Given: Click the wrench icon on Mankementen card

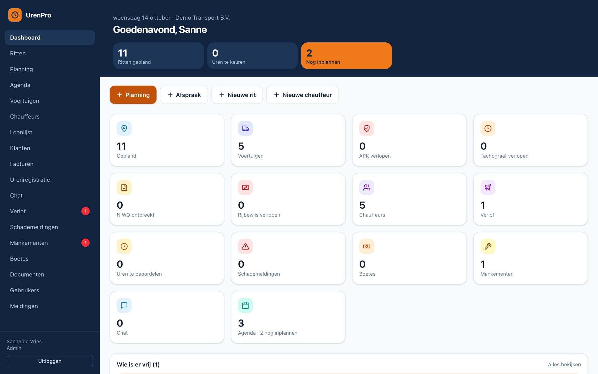Looking at the screenshot, I should click(488, 246).
